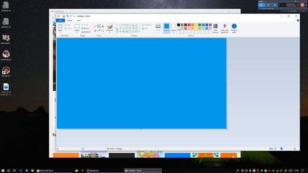
Task: Click the Crop command
Action: pyautogui.click(x=85, y=25)
